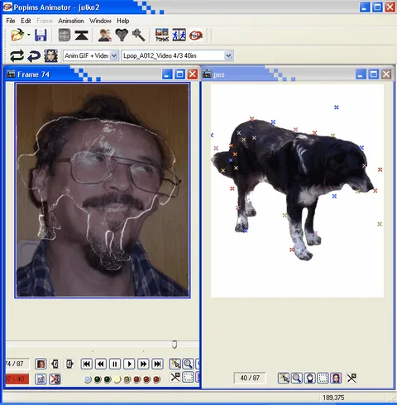Open the Popims picture gallery icon

coord(162,35)
